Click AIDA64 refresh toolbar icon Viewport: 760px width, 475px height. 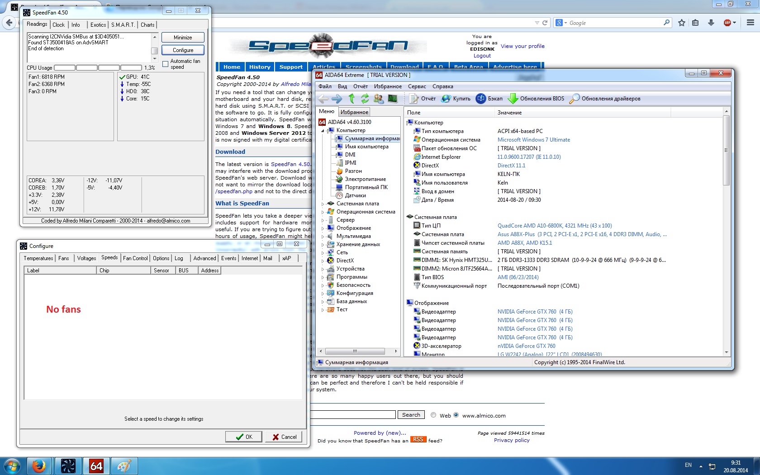365,99
